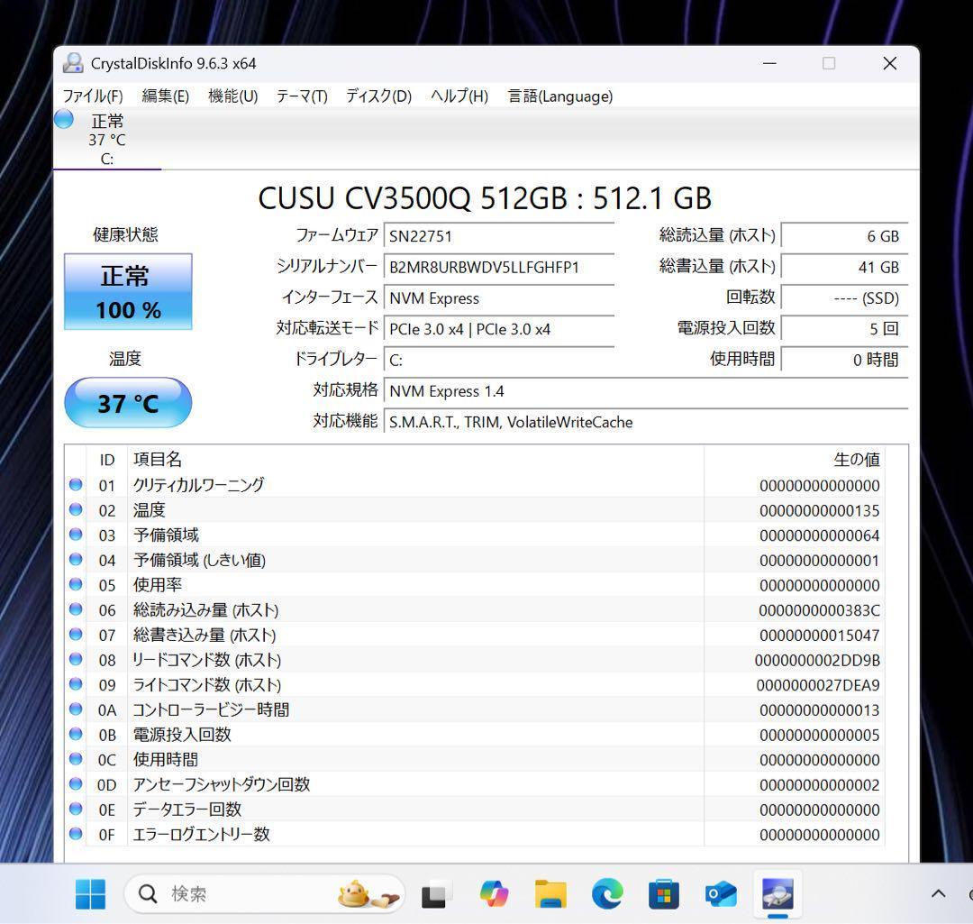Click status dot for 04 予備領域 (しきい値)
This screenshot has width=973, height=924.
tap(76, 559)
